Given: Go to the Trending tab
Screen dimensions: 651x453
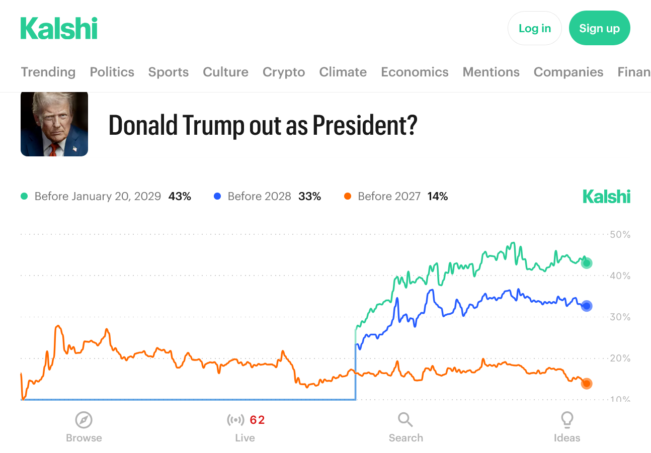Looking at the screenshot, I should (48, 72).
